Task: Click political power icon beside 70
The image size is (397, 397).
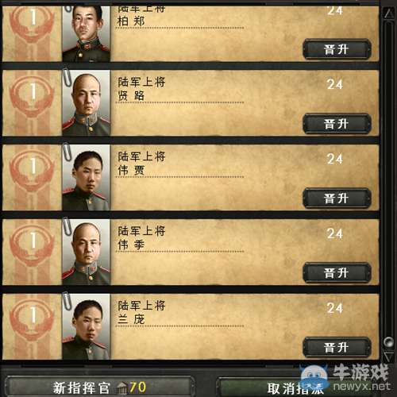Action: (122, 387)
